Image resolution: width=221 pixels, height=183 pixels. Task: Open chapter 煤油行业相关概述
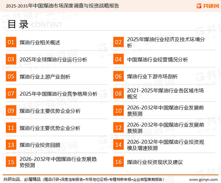[x=40, y=42]
